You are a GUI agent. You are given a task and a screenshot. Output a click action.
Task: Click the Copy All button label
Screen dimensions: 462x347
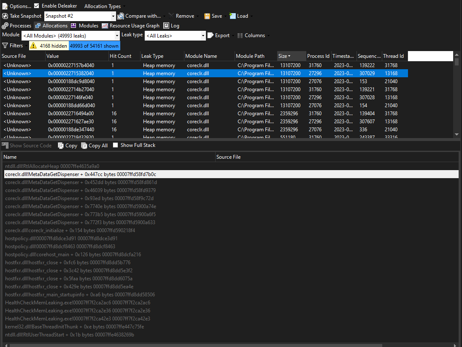tap(98, 146)
